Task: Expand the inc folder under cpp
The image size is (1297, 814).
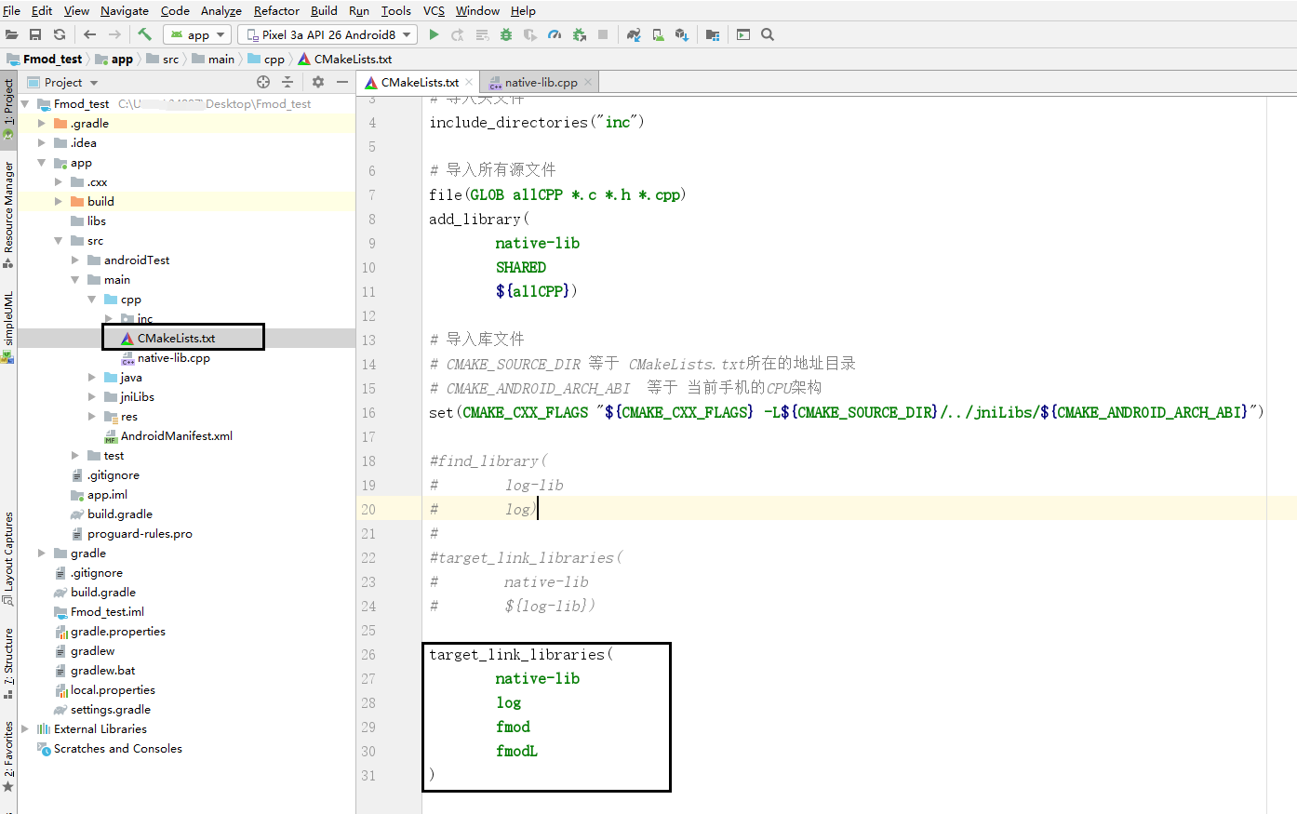Action: pos(109,318)
